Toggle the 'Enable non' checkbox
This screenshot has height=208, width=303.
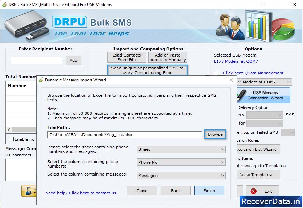(x=12, y=139)
